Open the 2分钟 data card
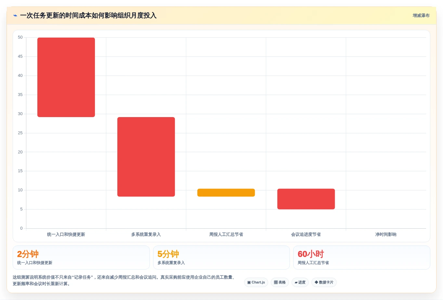443x300 pixels. (x=81, y=258)
